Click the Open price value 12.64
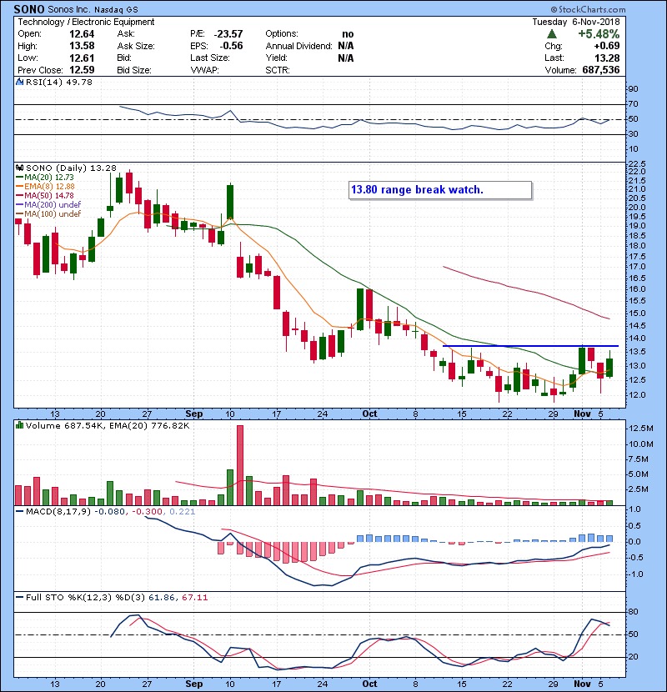Screen dimensions: 667x692 pyautogui.click(x=82, y=34)
